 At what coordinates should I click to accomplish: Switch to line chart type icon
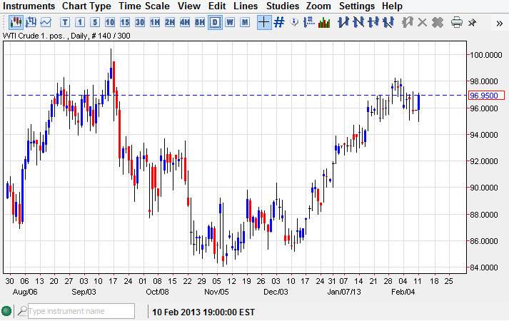pyautogui.click(x=46, y=22)
